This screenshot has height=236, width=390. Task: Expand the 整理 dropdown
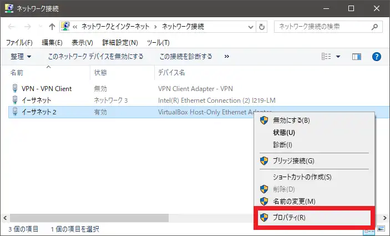pyautogui.click(x=21, y=57)
